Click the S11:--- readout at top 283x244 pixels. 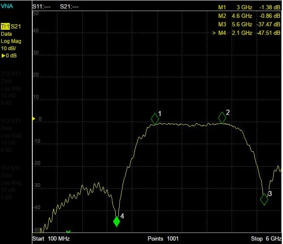point(42,7)
